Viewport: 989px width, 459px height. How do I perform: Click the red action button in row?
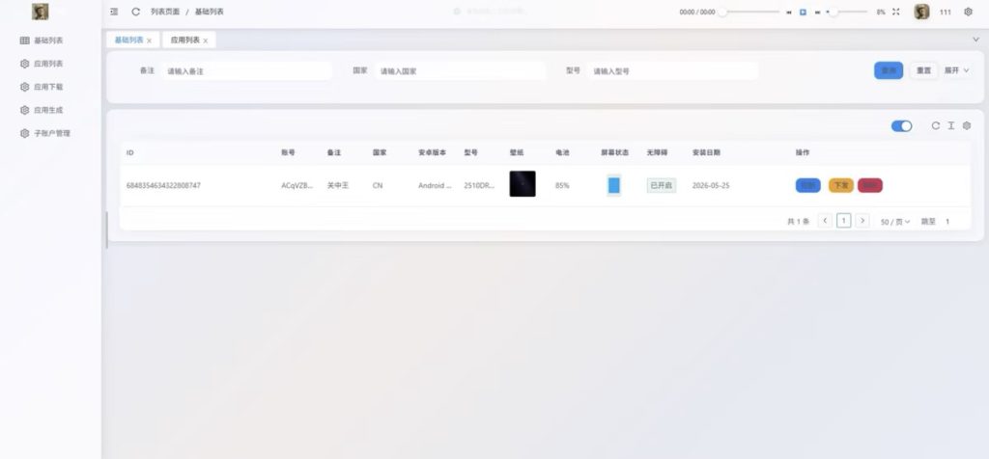pos(870,186)
